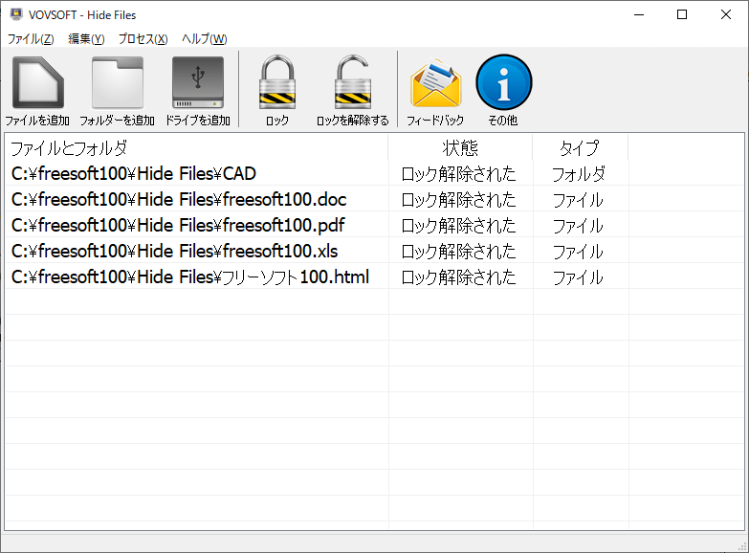749x553 pixels.
Task: Click ロック解除された status of CAD row
Action: point(458,174)
